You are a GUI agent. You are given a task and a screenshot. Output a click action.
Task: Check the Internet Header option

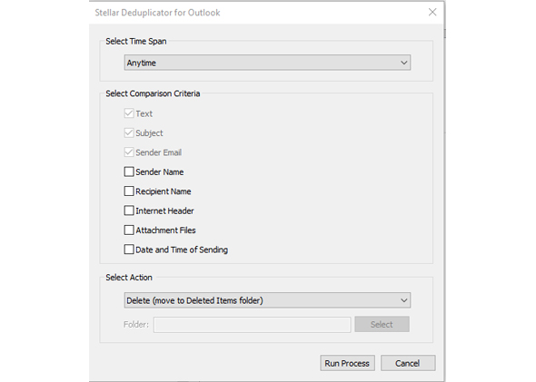pos(129,211)
